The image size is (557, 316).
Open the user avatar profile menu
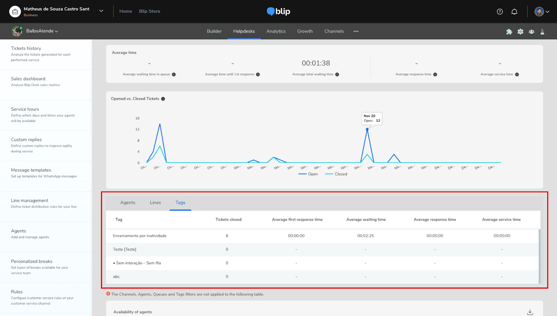(x=542, y=11)
